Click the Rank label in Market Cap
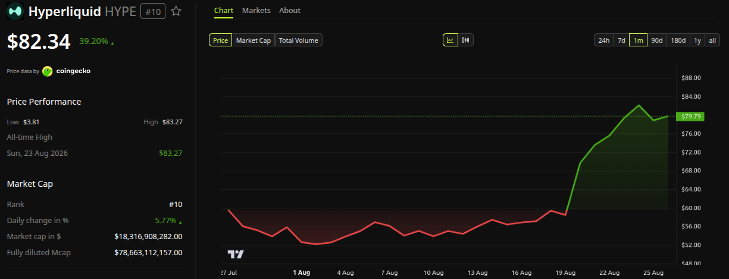 [15, 205]
